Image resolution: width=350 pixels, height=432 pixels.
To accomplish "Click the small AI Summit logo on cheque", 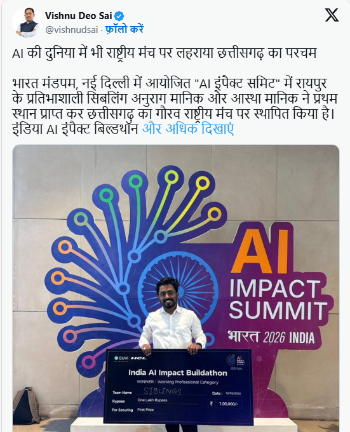I will pos(235,361).
